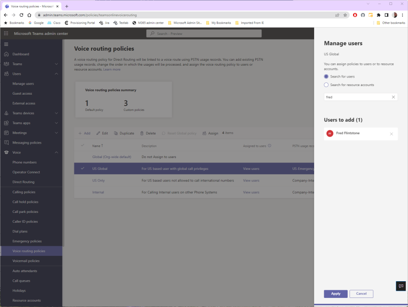The height and width of the screenshot is (307, 408).
Task: Toggle the US Global row checkmark
Action: 83,168
